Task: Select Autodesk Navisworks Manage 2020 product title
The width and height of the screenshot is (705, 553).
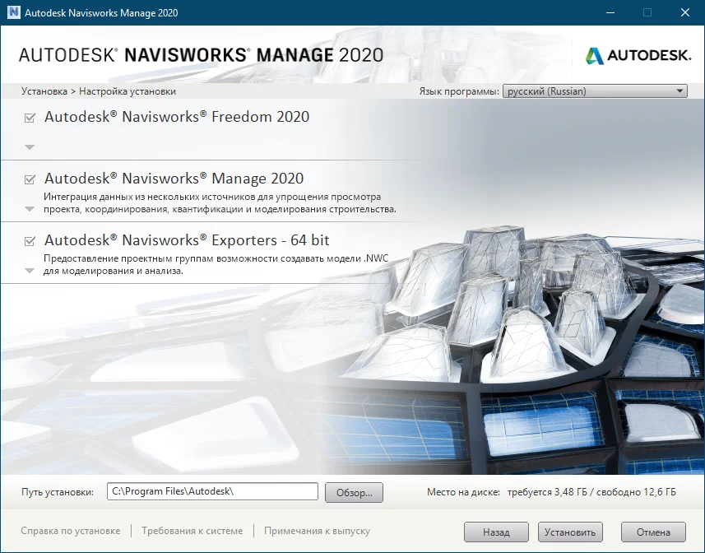Action: (174, 179)
